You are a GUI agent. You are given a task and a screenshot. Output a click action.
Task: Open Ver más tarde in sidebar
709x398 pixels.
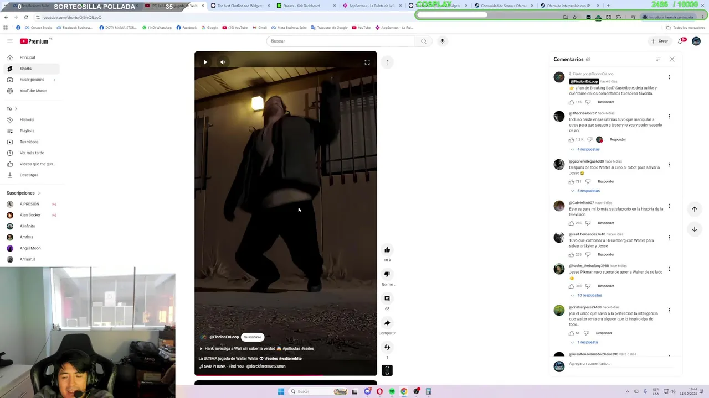[x=30, y=153]
